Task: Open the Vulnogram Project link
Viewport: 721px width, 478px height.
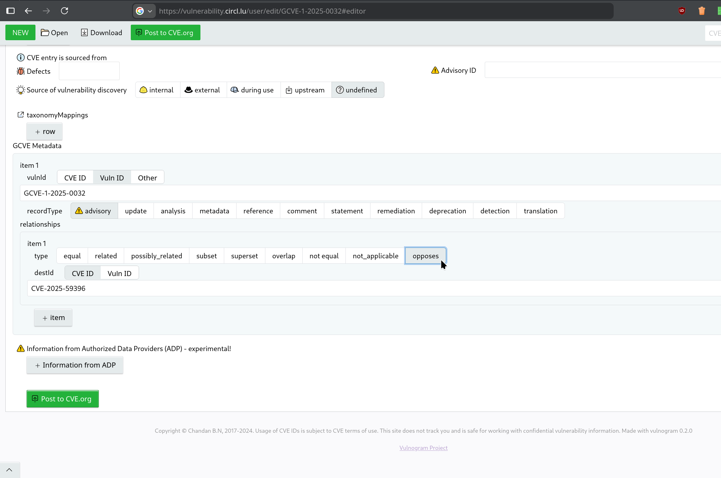Action: point(423,448)
